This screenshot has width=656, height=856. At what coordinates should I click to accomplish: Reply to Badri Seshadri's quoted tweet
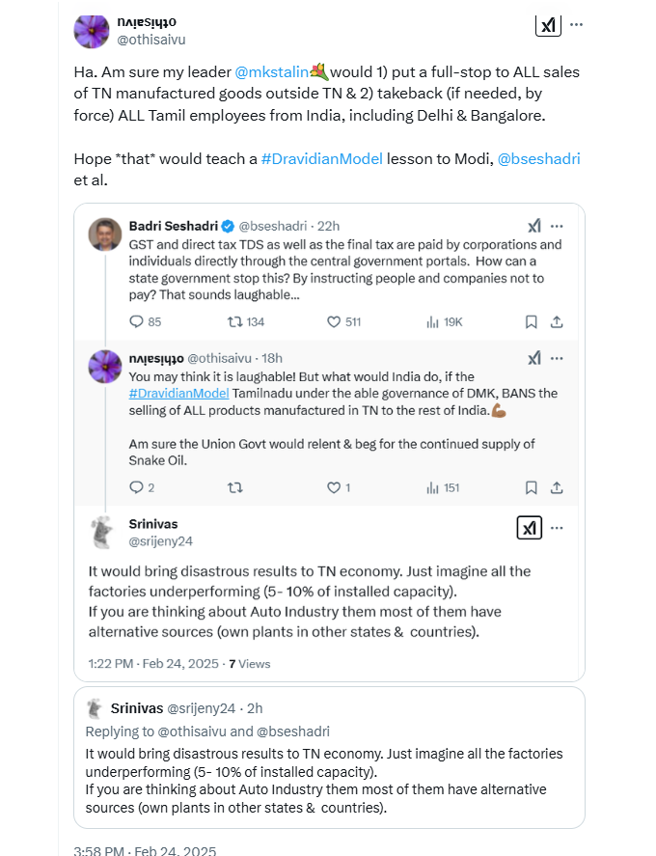point(137,321)
